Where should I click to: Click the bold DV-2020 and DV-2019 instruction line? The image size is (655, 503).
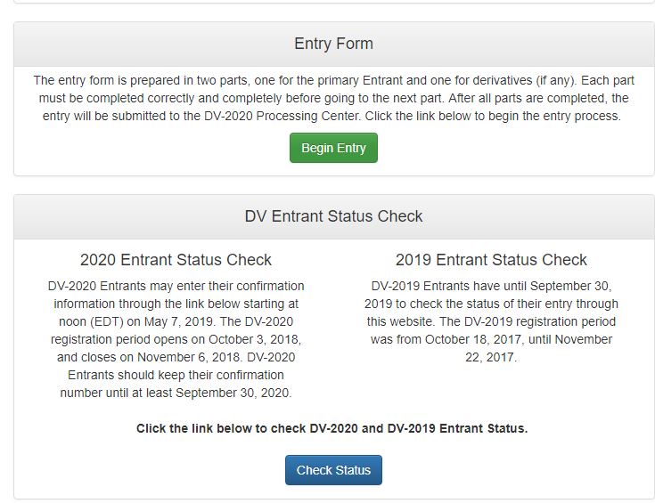[332, 428]
